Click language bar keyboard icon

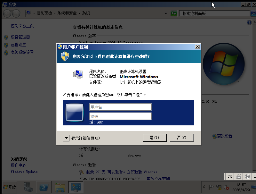[x=238, y=176]
